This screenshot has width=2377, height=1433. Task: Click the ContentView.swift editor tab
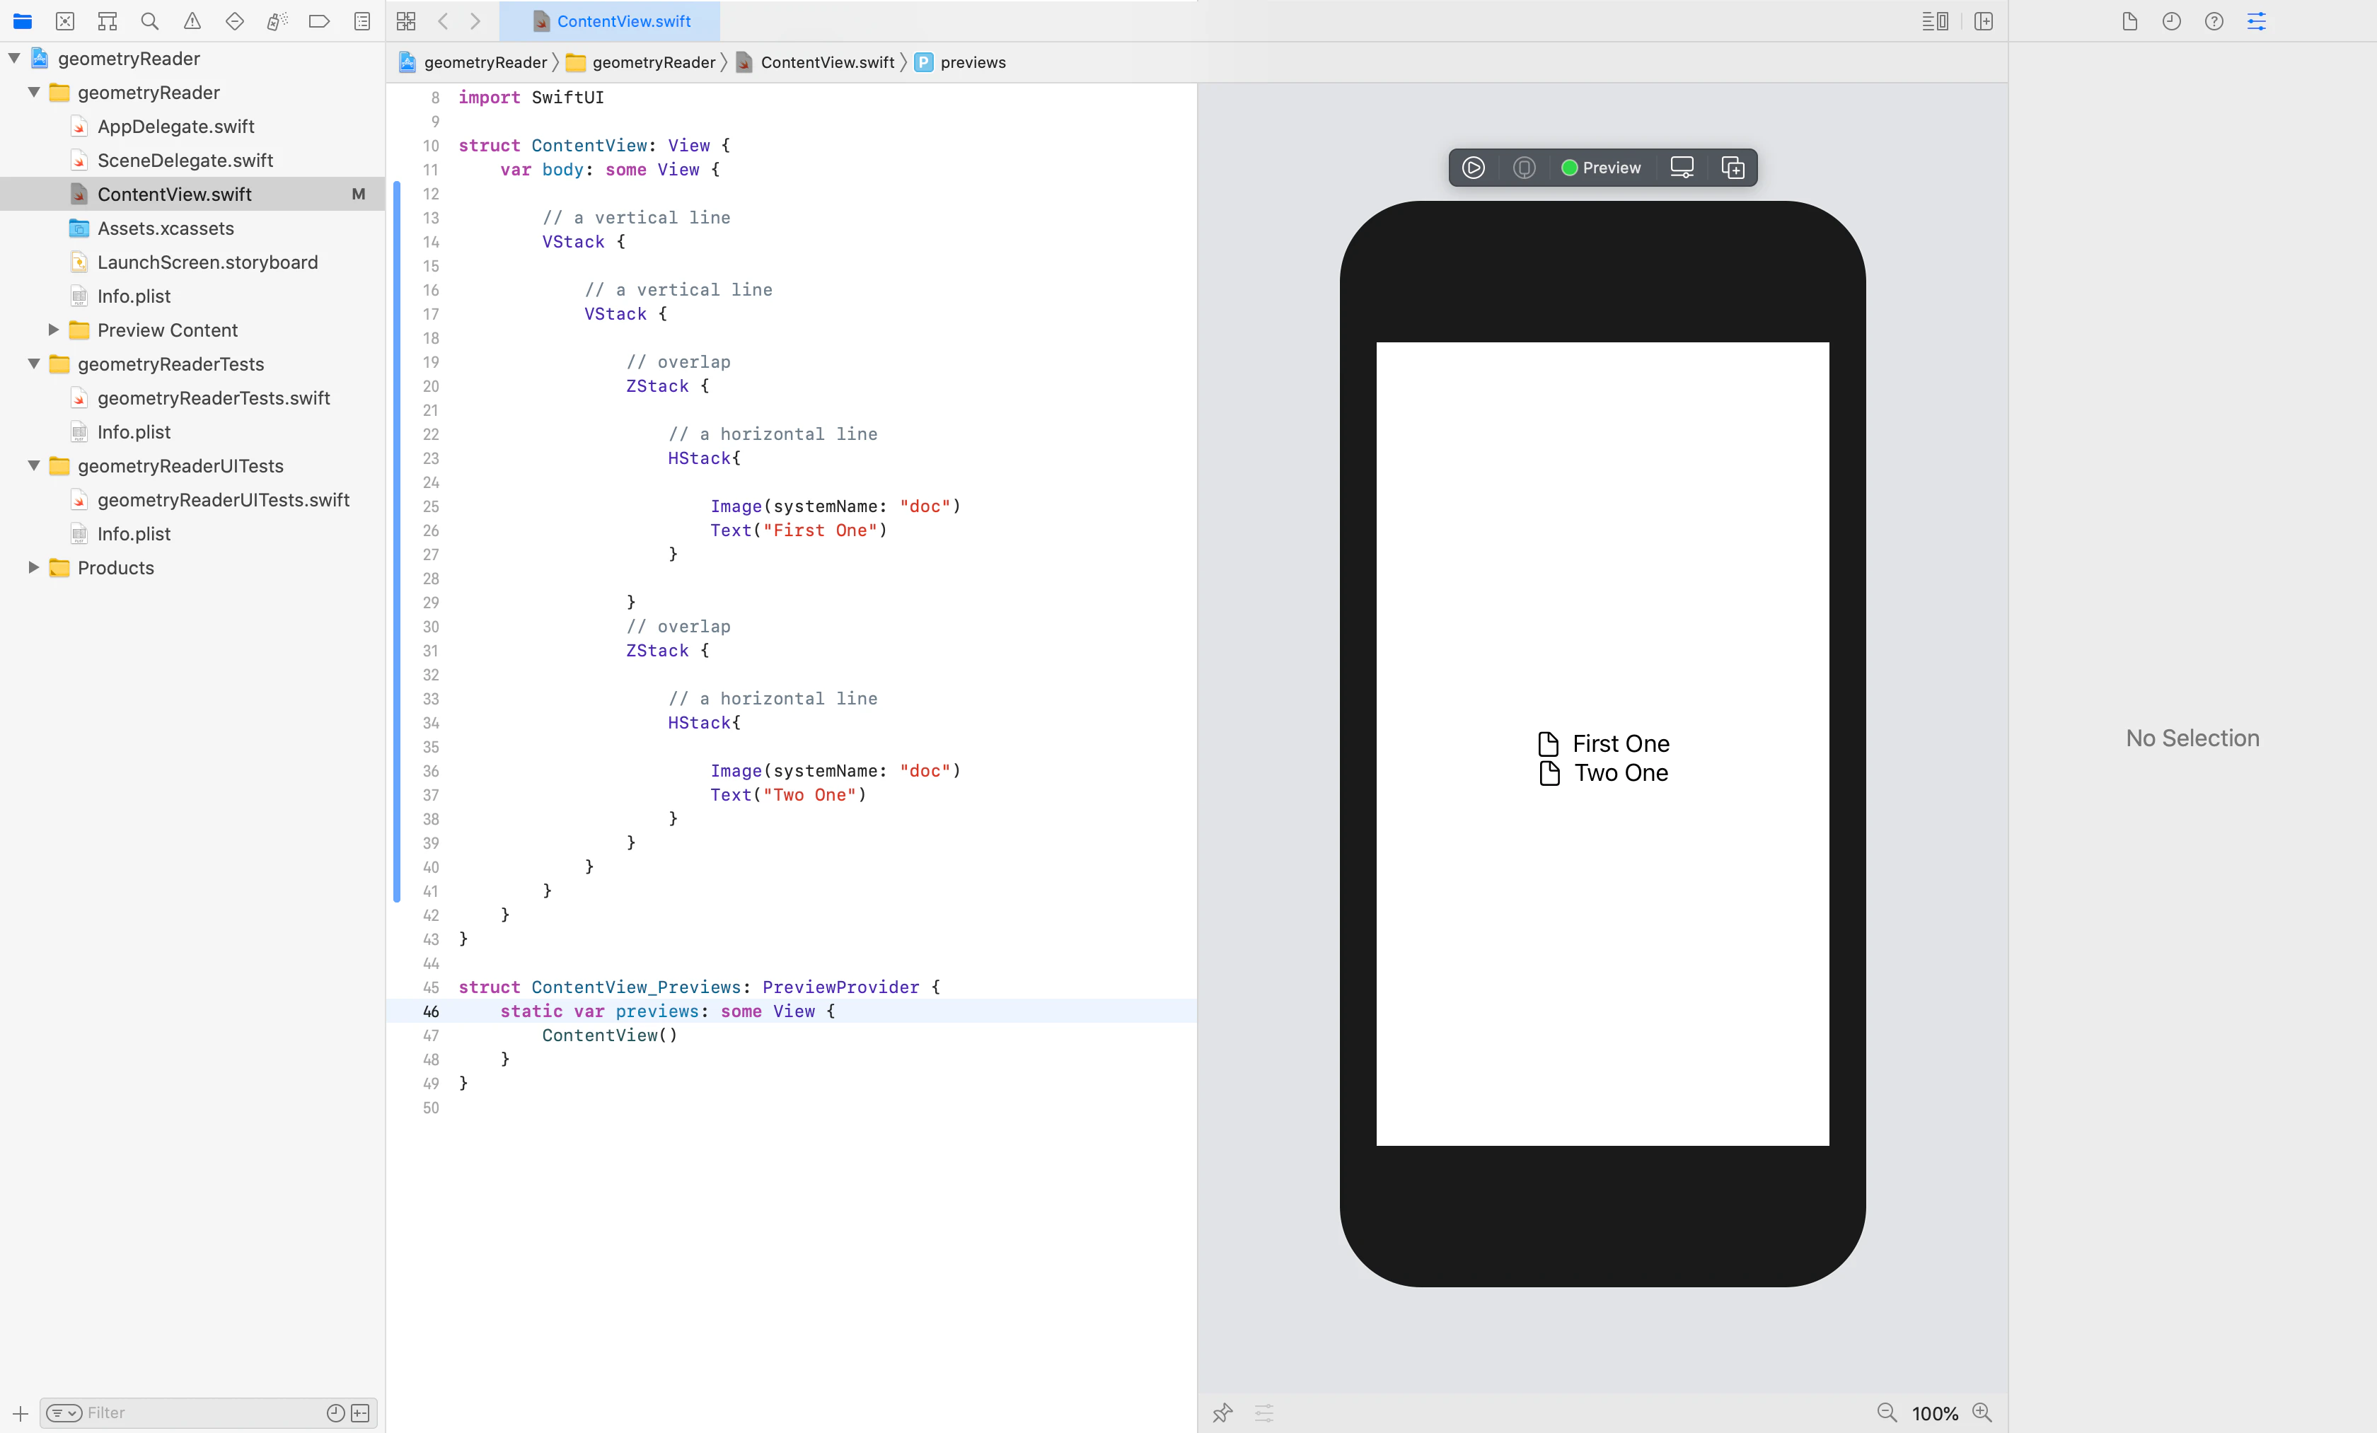click(x=610, y=21)
